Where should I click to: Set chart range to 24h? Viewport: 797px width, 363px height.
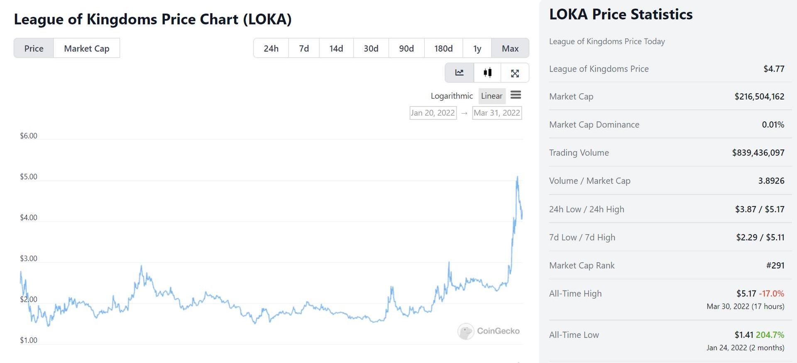271,48
